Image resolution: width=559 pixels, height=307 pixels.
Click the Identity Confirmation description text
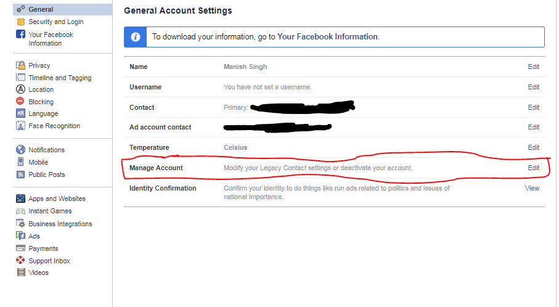pos(337,192)
